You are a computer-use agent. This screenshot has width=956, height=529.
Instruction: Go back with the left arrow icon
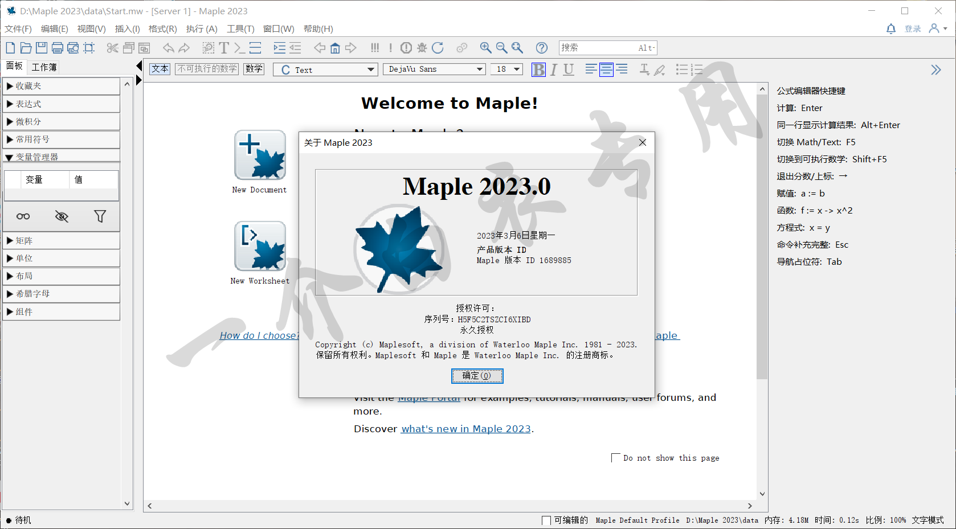point(320,48)
